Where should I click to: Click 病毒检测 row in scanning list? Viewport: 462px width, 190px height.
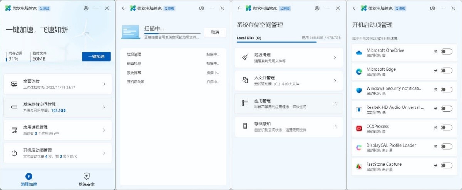point(173,63)
